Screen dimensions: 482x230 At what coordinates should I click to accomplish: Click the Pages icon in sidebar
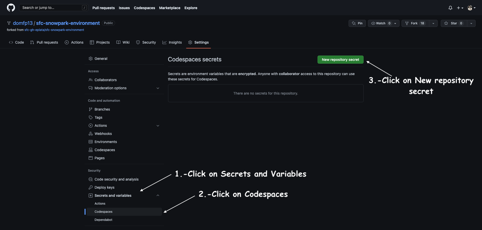tap(91, 158)
